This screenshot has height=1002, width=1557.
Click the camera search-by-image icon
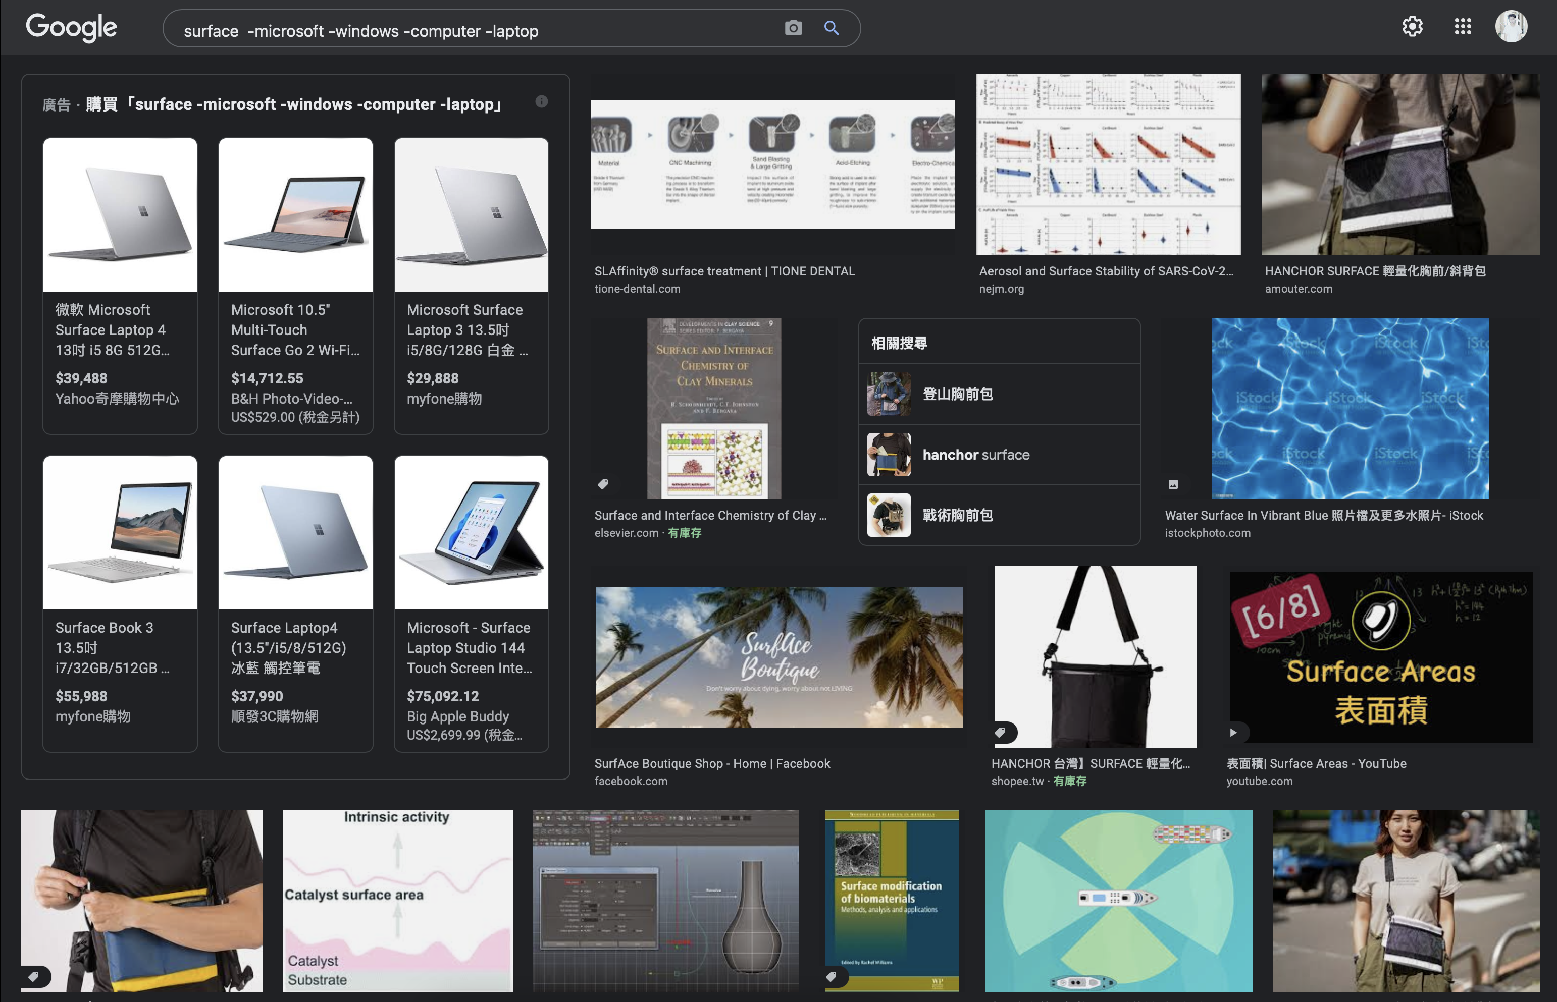[793, 28]
